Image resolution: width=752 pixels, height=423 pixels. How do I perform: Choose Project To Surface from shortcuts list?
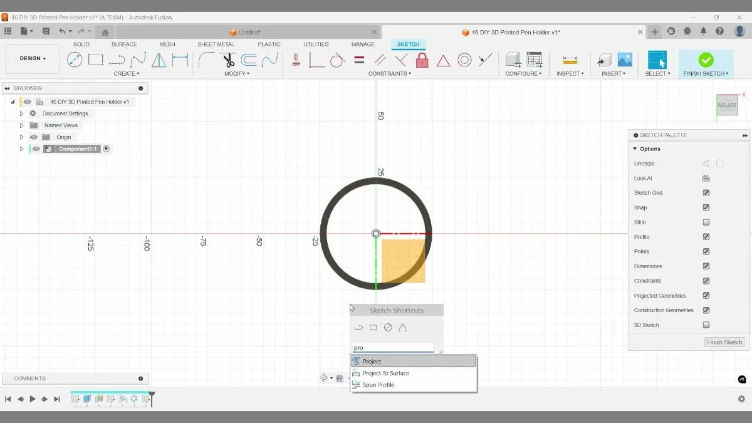pos(385,372)
